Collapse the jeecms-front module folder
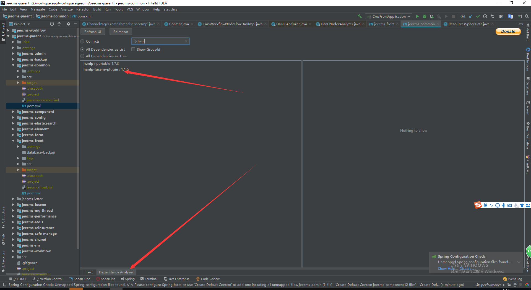Viewport: 531px width, 290px height. click(x=13, y=141)
